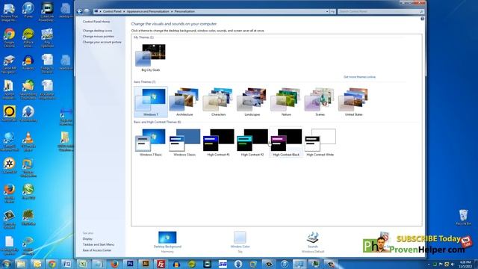Select the VLC media player desktop icon
The width and height of the screenshot is (478, 269).
28,142
